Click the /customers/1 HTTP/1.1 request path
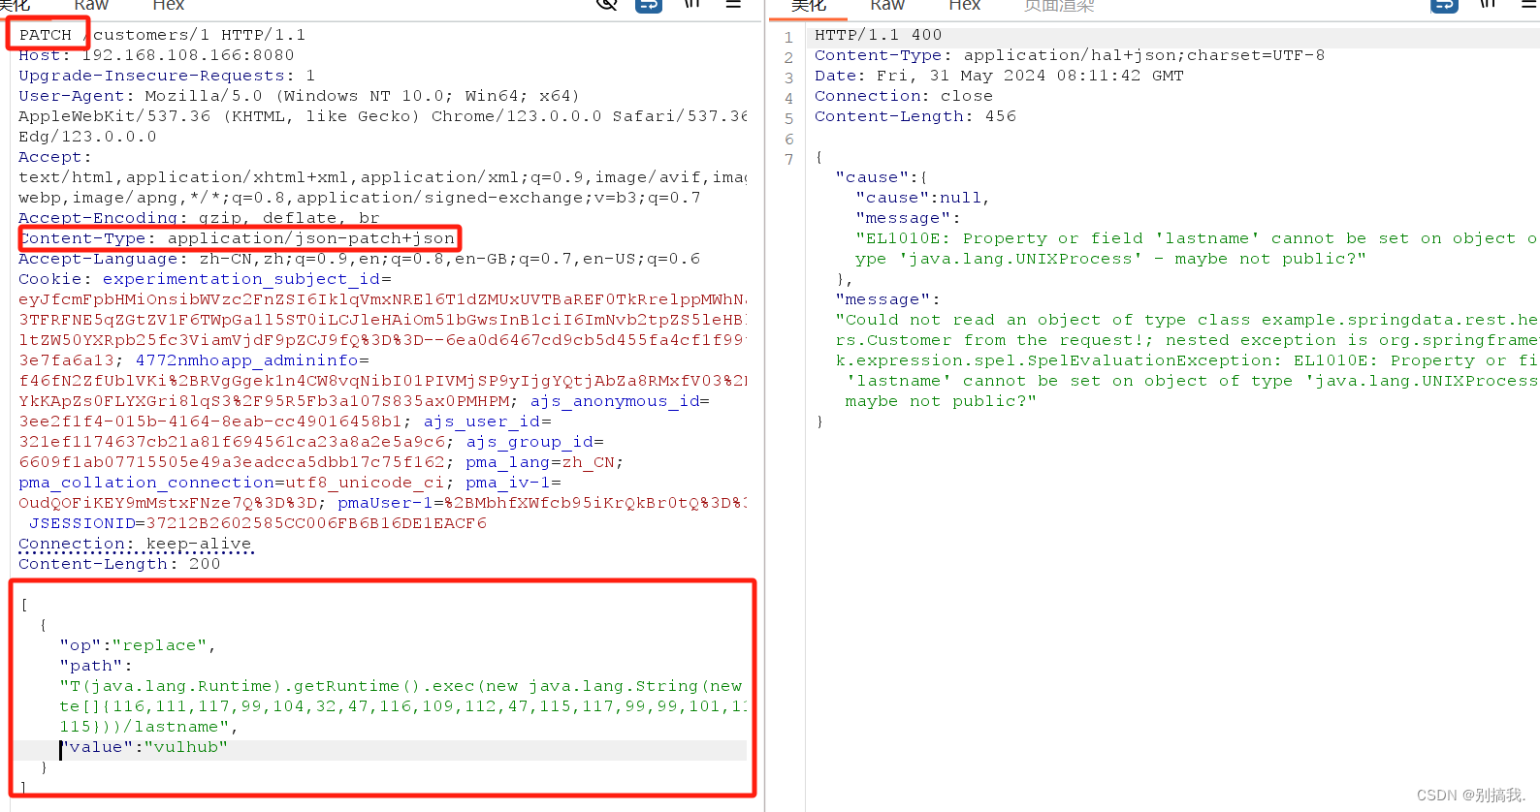The height and width of the screenshot is (812, 1540). click(195, 35)
